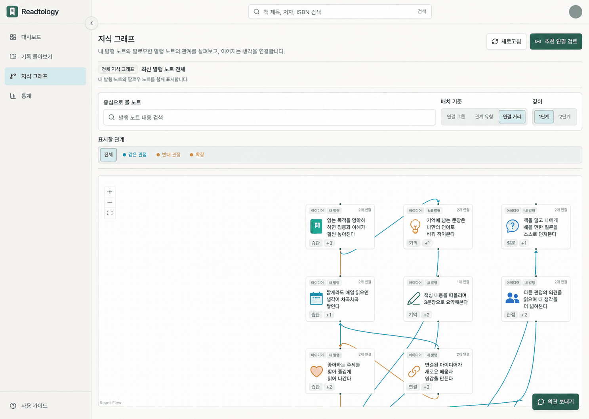Switch depth to 2단계
The width and height of the screenshot is (589, 419).
pyautogui.click(x=564, y=116)
